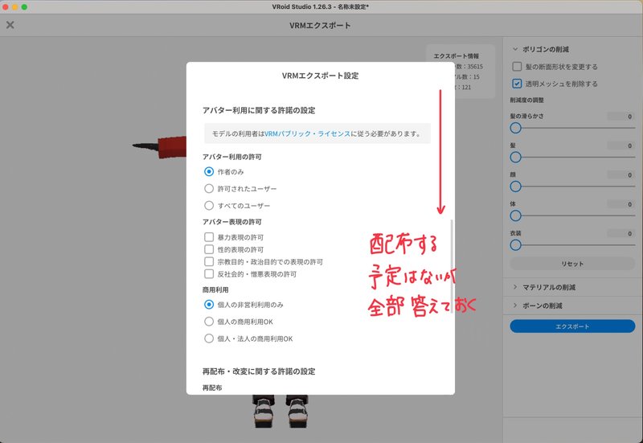643x443 pixels.
Task: Close the VRM export screen with X
Action: [10, 25]
